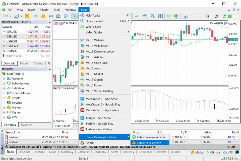The width and height of the screenshot is (241, 161).
Task: Select MQL5 Signals in Help menu
Action: coord(105,80)
